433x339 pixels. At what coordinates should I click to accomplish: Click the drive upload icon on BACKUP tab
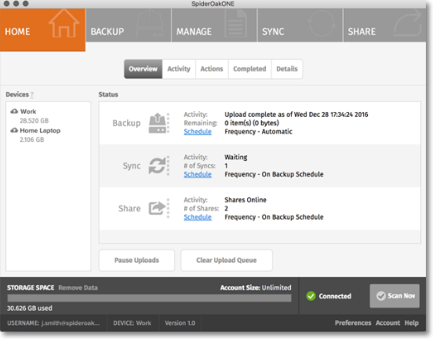(150, 24)
